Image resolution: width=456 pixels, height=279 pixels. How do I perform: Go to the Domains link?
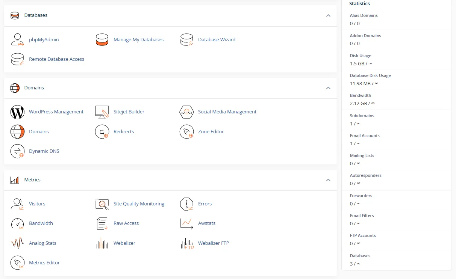pos(39,132)
